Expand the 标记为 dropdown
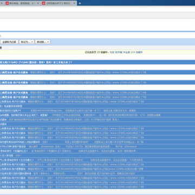Viewport: 195px width, 195px height. tap(27, 42)
